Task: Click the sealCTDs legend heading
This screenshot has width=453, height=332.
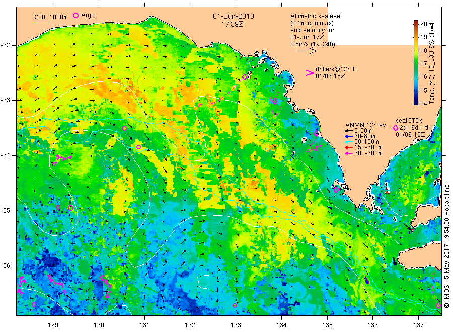Action: click(x=409, y=121)
